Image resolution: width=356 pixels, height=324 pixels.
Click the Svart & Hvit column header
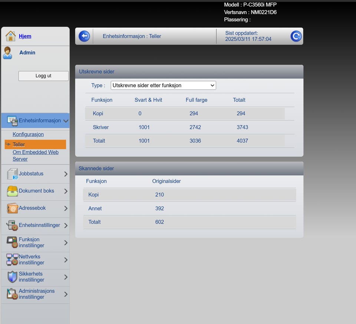click(148, 100)
